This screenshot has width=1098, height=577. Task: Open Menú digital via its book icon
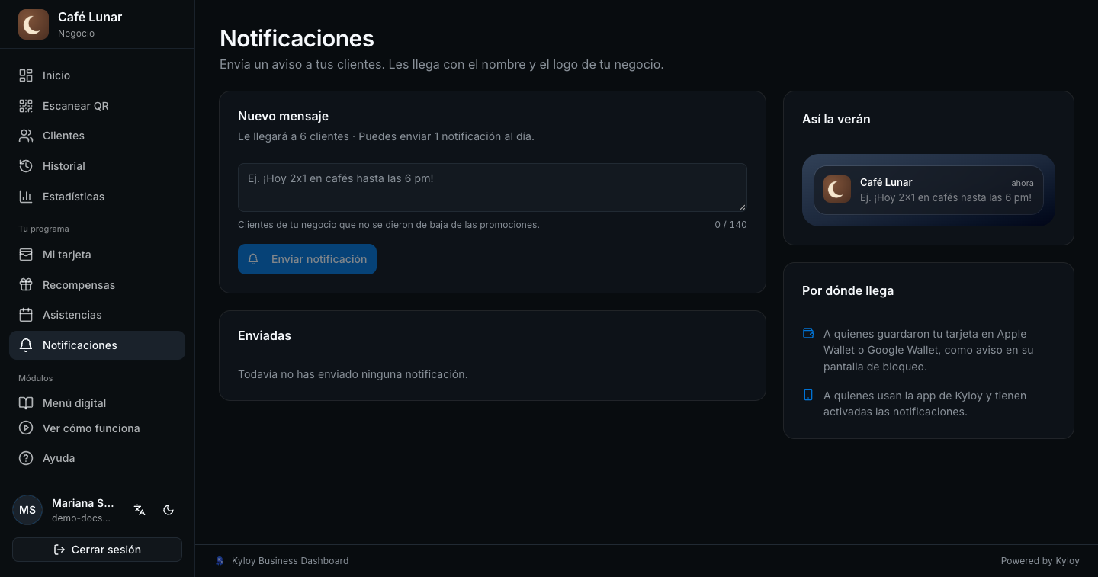pos(26,403)
